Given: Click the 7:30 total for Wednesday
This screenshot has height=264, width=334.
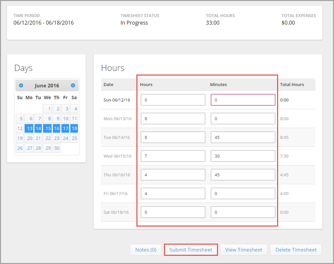Looking at the screenshot, I should [x=284, y=156].
